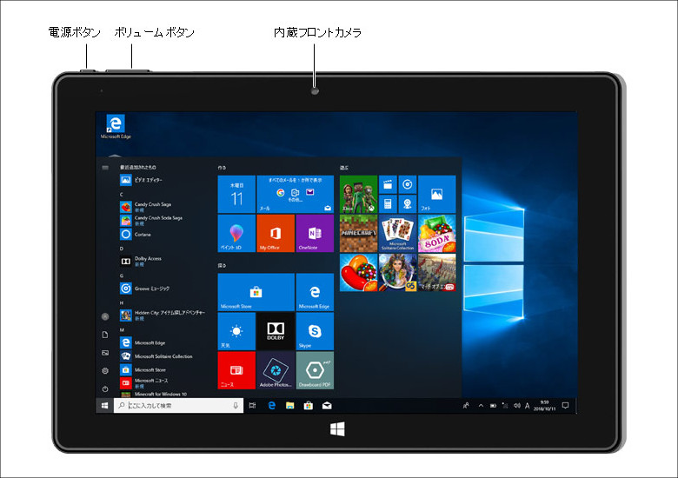Open ビデオ エディター in the app list
This screenshot has height=478, width=678.
pos(142,180)
